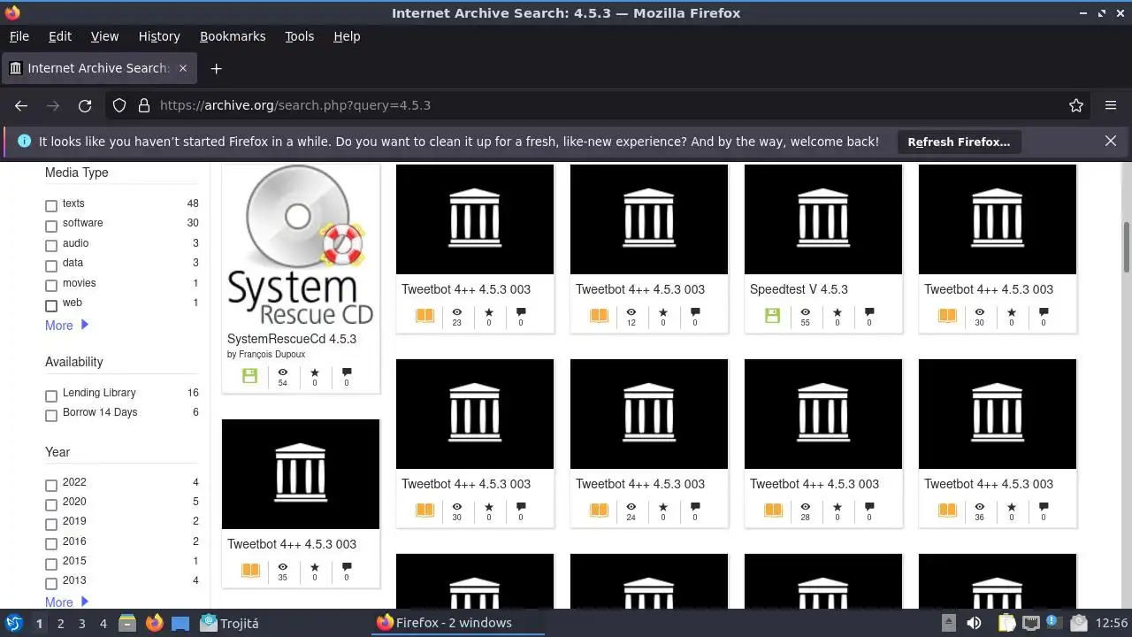
Task: Enable the audio media type filter
Action: [51, 245]
